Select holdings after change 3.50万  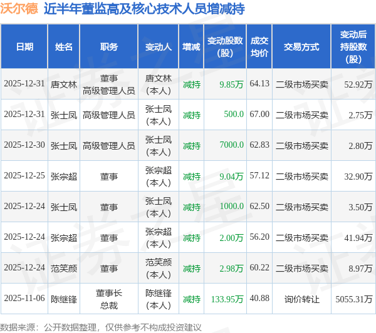pyautogui.click(x=360, y=207)
